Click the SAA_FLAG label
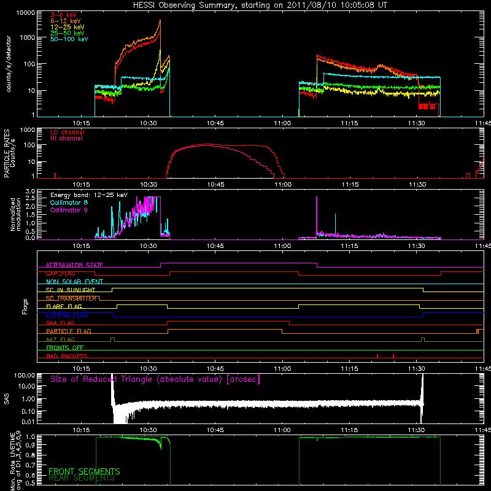491x491 pixels. (x=60, y=323)
